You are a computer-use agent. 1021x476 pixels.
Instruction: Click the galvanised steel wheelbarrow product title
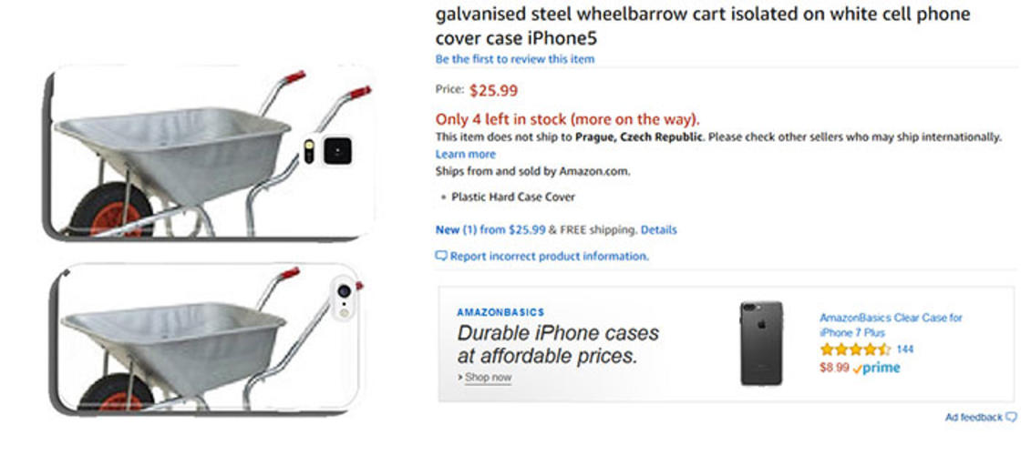[x=702, y=25]
